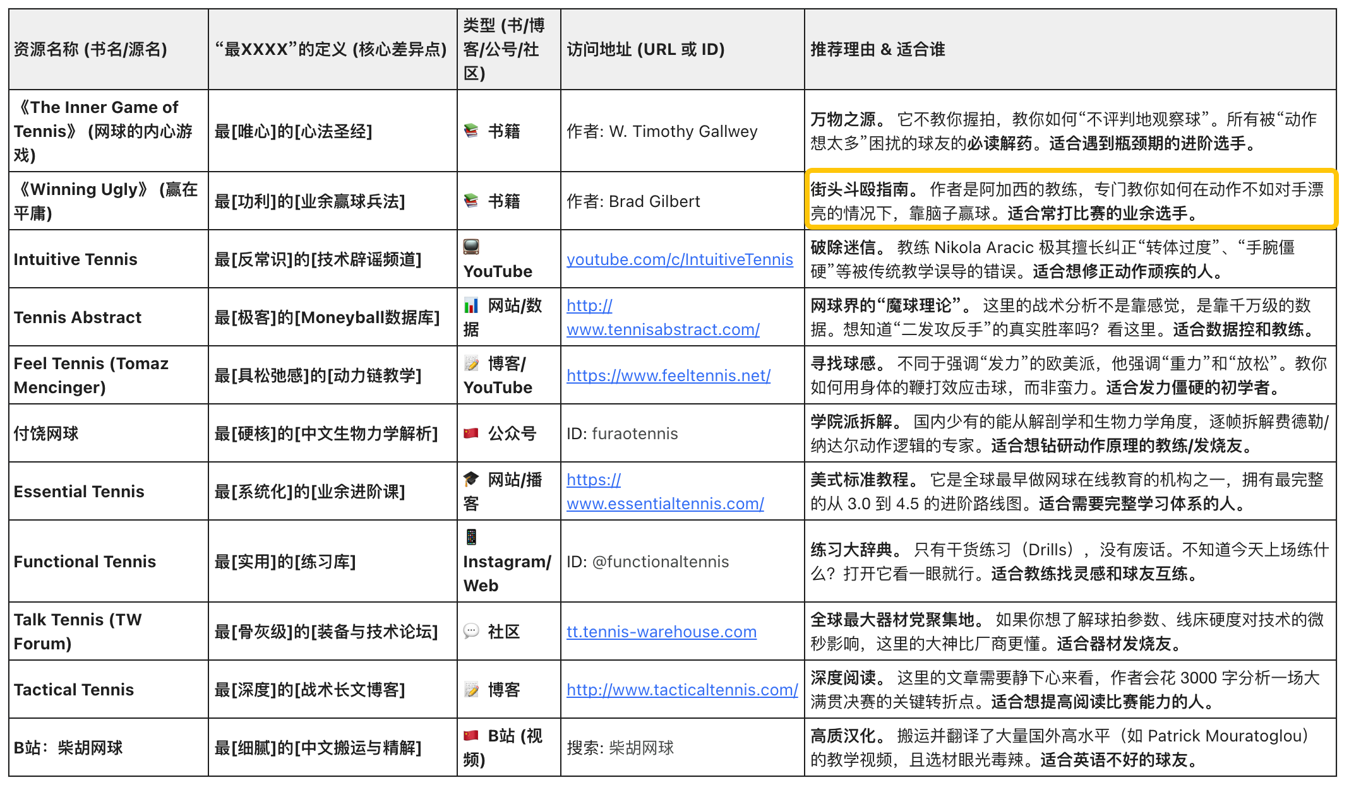Open the www.essentialtennis.com link
The image size is (1349, 785).
pos(665,504)
